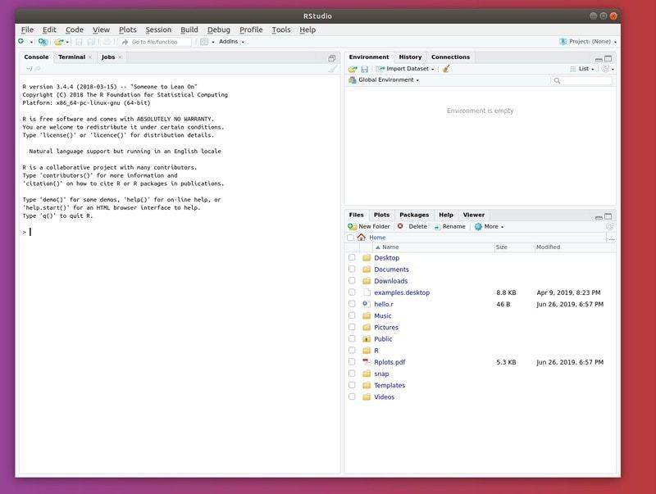Open the Session menu
This screenshot has height=494, width=656.
click(157, 29)
